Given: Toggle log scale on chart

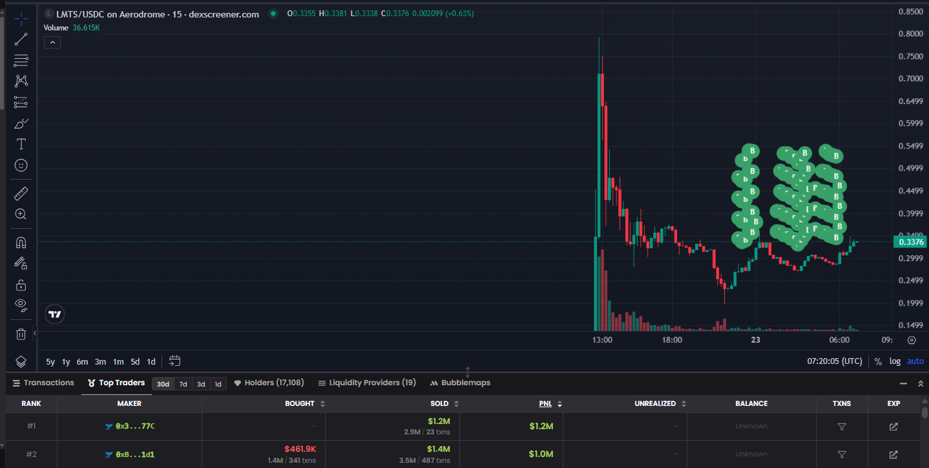Looking at the screenshot, I should pos(895,361).
